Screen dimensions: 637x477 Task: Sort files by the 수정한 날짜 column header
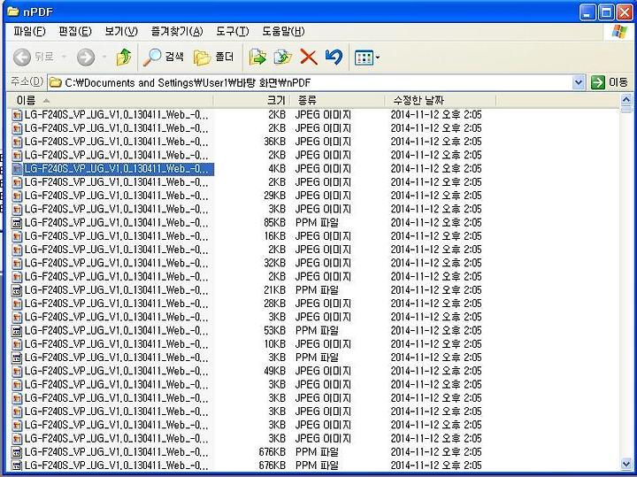coord(441,100)
